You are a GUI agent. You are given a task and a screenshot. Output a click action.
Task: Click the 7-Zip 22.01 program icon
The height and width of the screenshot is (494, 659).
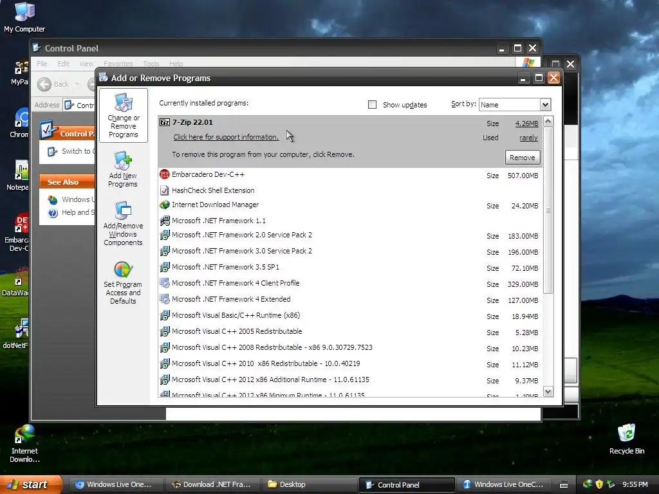click(x=165, y=122)
